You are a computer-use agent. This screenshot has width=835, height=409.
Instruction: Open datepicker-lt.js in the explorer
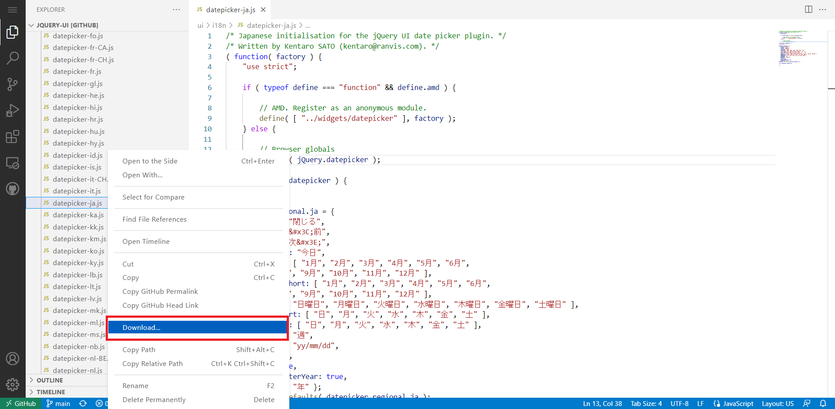[67, 286]
